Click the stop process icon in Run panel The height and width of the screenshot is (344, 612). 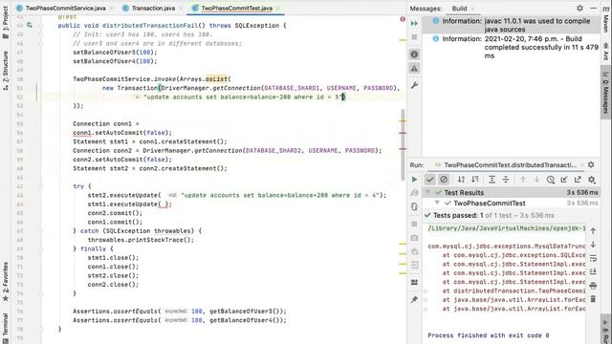(x=414, y=224)
